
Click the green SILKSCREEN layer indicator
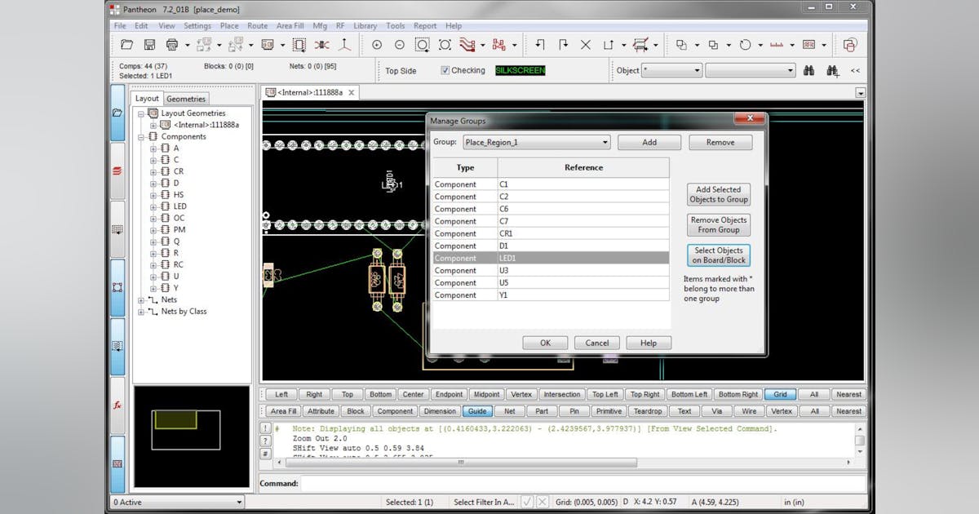coord(519,70)
